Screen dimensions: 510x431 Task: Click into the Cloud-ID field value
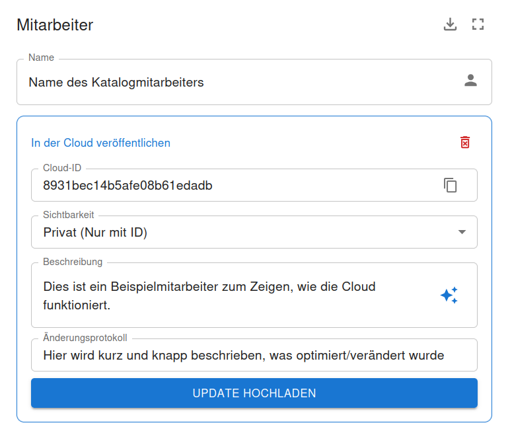[x=127, y=185]
